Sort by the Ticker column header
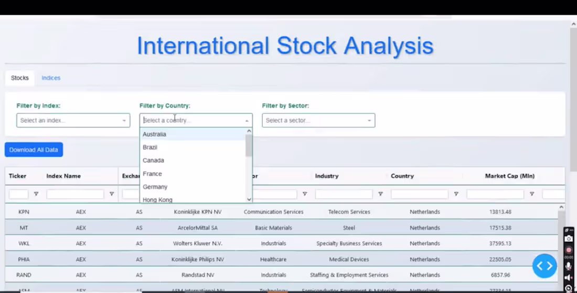Viewport: 577px width, 293px height. 17,176
